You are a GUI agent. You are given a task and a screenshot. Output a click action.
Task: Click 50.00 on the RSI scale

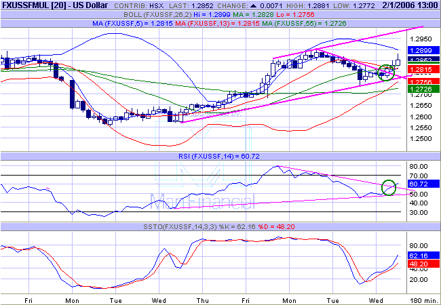(419, 194)
